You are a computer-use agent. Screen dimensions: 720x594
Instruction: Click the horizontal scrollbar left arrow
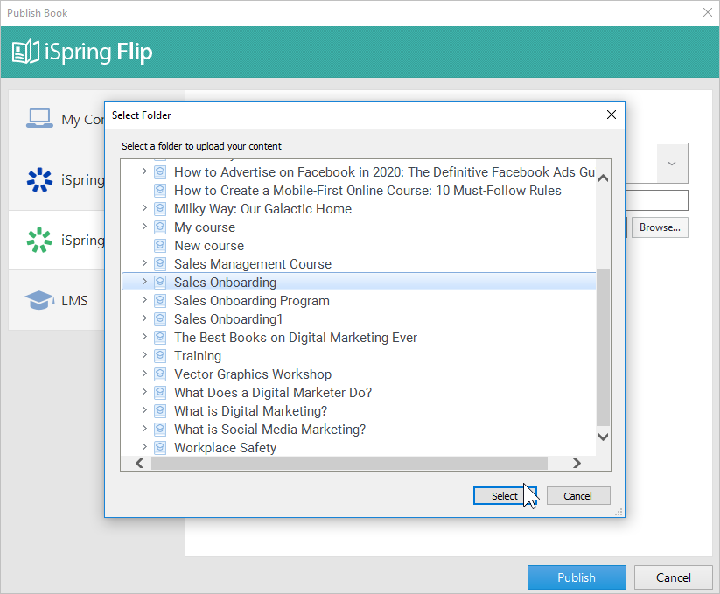[x=140, y=463]
